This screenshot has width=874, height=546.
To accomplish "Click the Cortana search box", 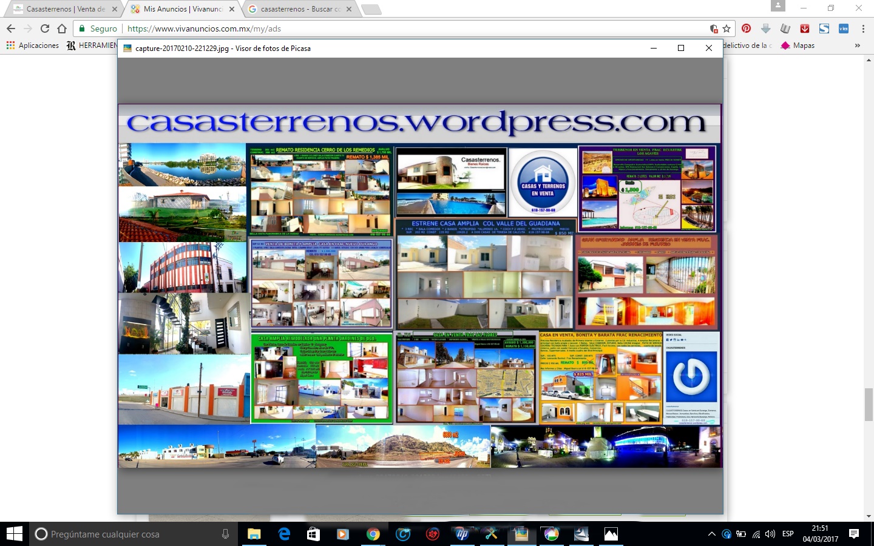I will 134,534.
